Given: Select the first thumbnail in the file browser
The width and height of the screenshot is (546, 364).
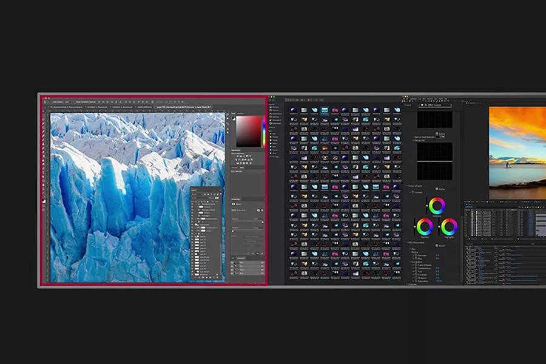Looking at the screenshot, I should coord(294,112).
